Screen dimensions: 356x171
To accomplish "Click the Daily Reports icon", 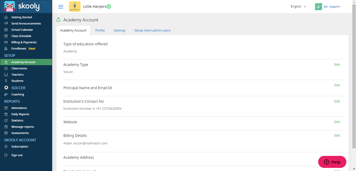I will tap(6, 114).
